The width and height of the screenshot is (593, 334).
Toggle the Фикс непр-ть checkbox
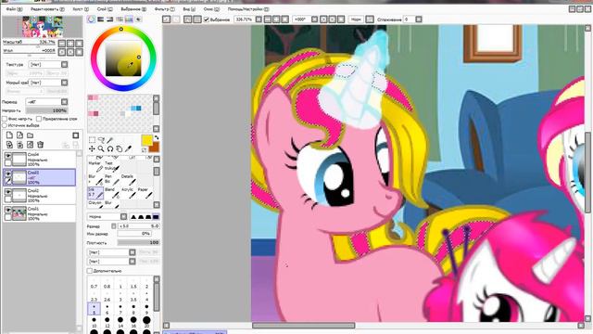(5, 119)
